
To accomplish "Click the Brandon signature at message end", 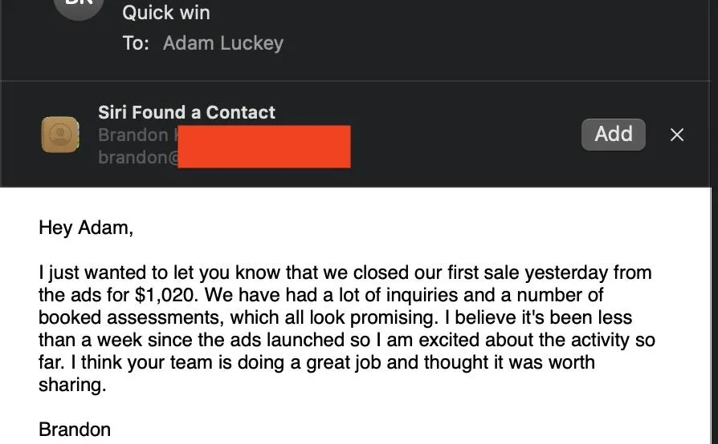I will click(75, 430).
